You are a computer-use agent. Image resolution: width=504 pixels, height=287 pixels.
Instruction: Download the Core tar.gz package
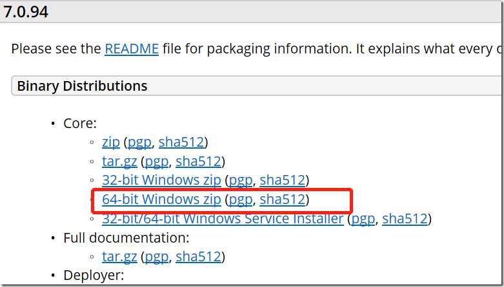tap(119, 162)
